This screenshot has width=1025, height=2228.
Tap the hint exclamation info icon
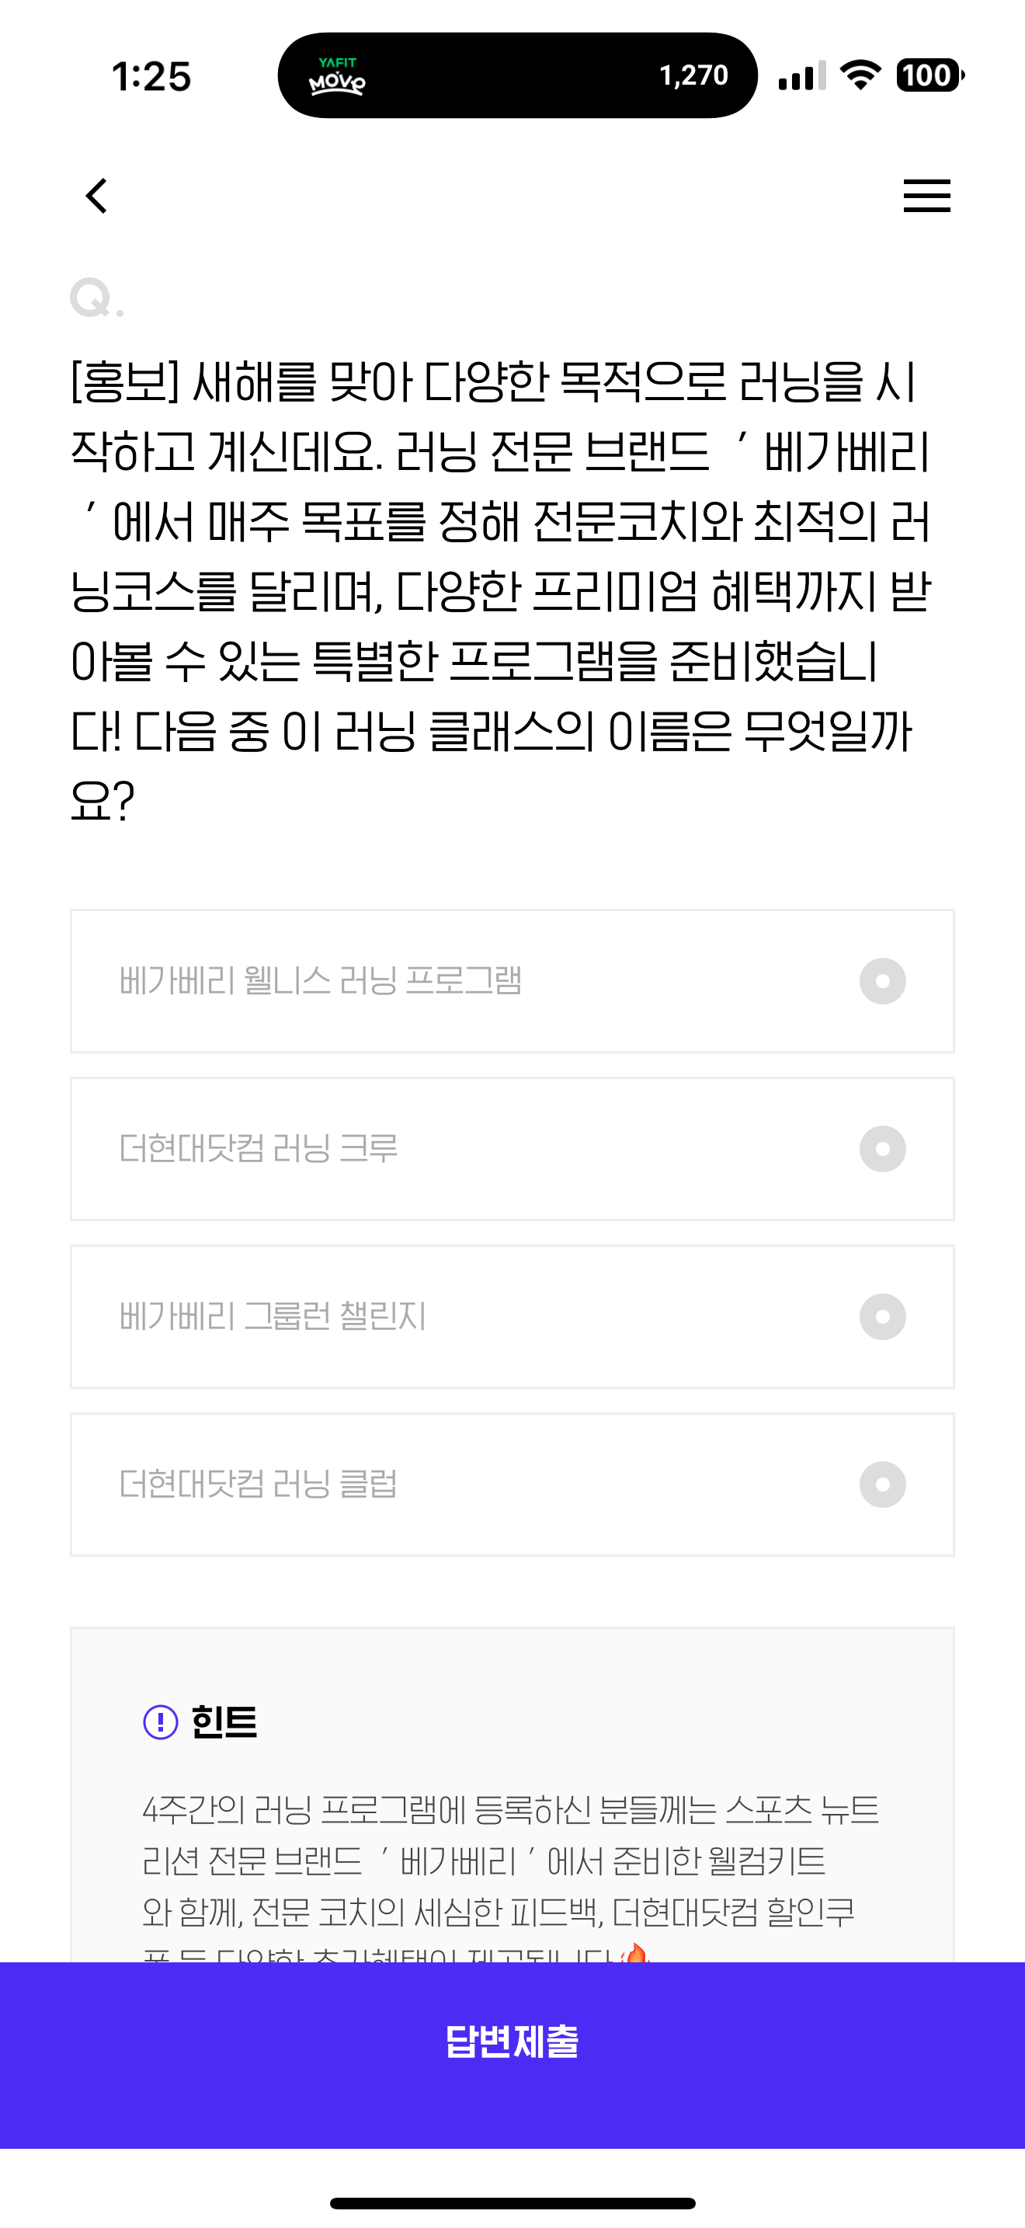(161, 1721)
